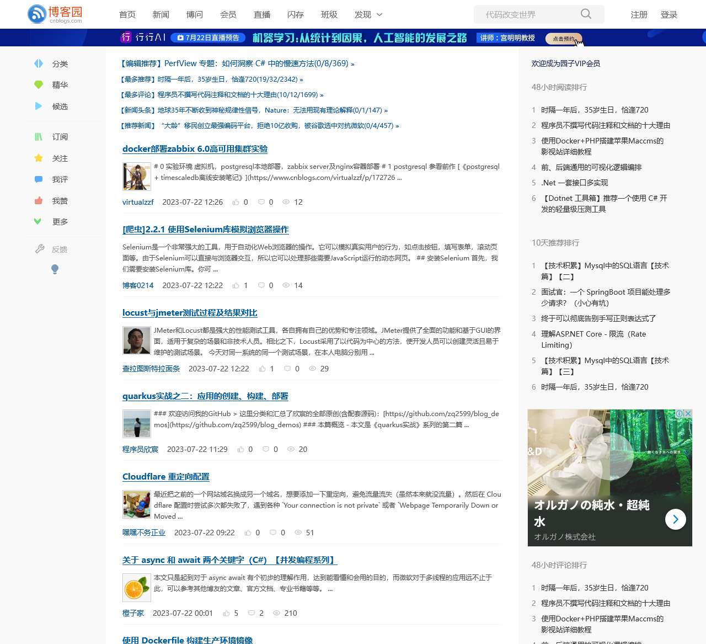Click the 点击预约 banner button
Screen dimensions: 706x644
563,39
